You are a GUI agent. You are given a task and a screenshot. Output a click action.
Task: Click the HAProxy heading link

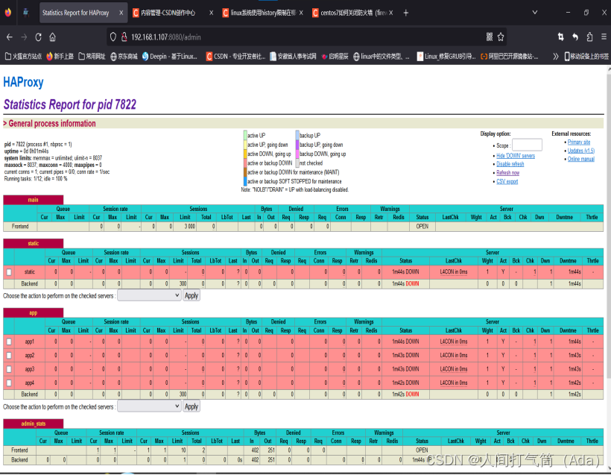23,82
